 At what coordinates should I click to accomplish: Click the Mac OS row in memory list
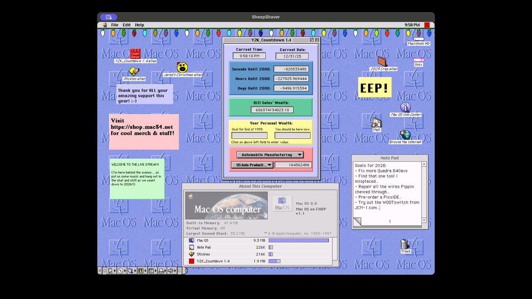[x=258, y=240]
